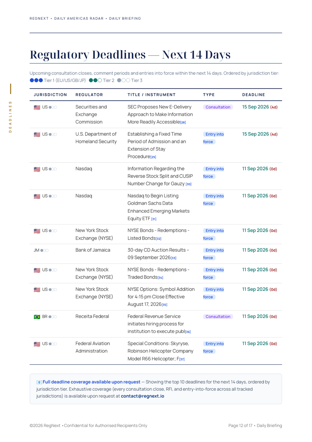Click the title 30-day CD Auction Results
This screenshot has width=312, height=442.
pyautogui.click(x=158, y=254)
